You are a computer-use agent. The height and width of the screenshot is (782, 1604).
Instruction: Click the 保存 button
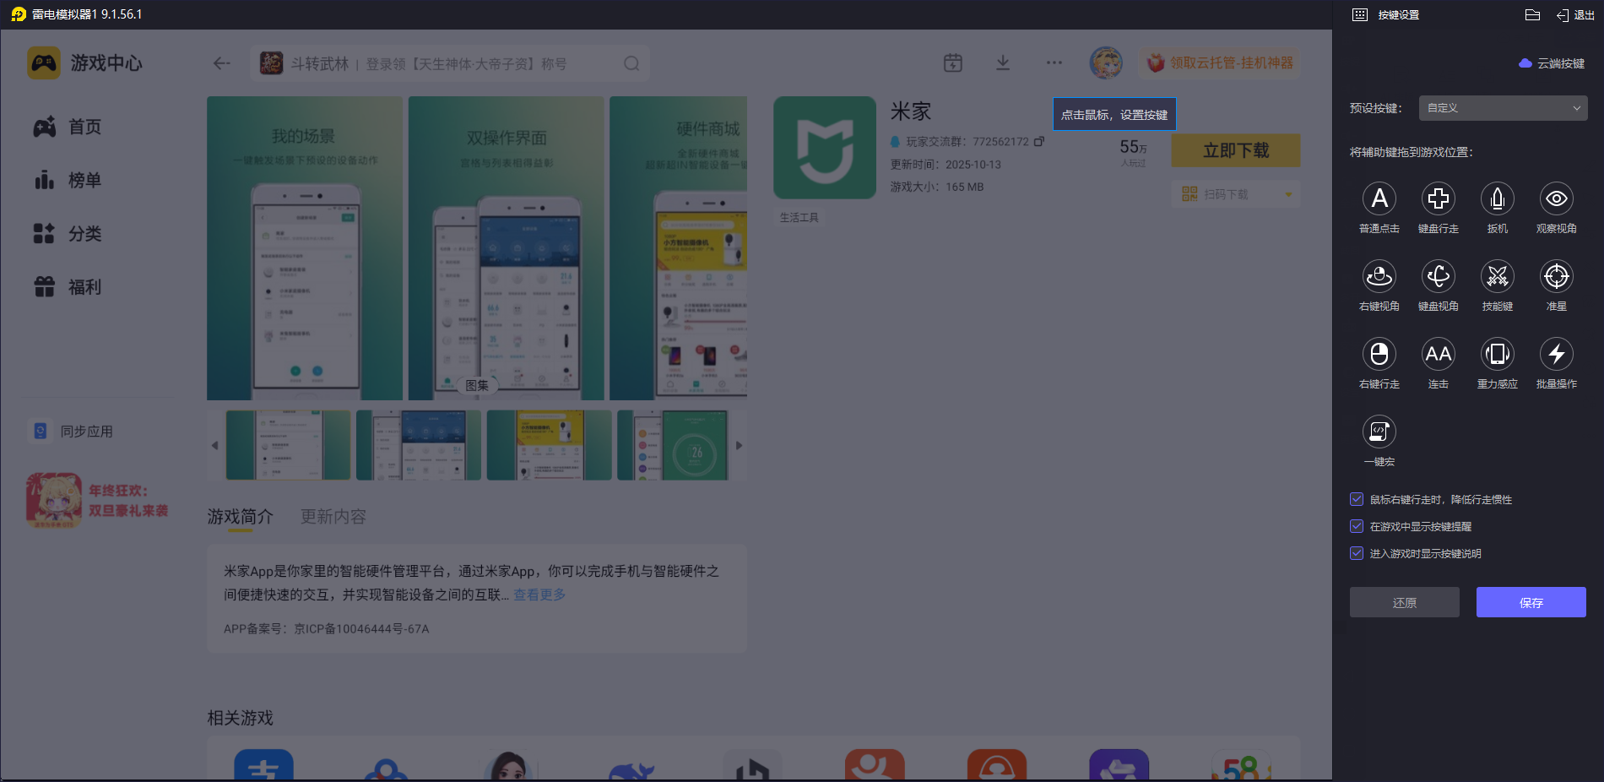click(x=1531, y=602)
